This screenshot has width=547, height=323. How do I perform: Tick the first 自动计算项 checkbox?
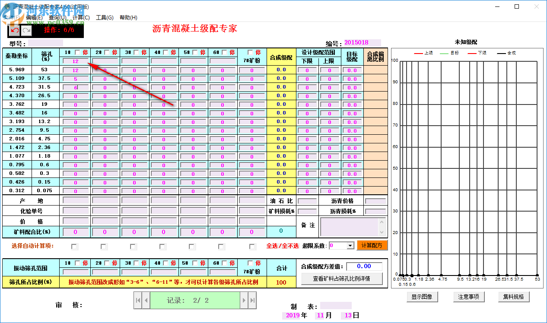tap(74, 247)
